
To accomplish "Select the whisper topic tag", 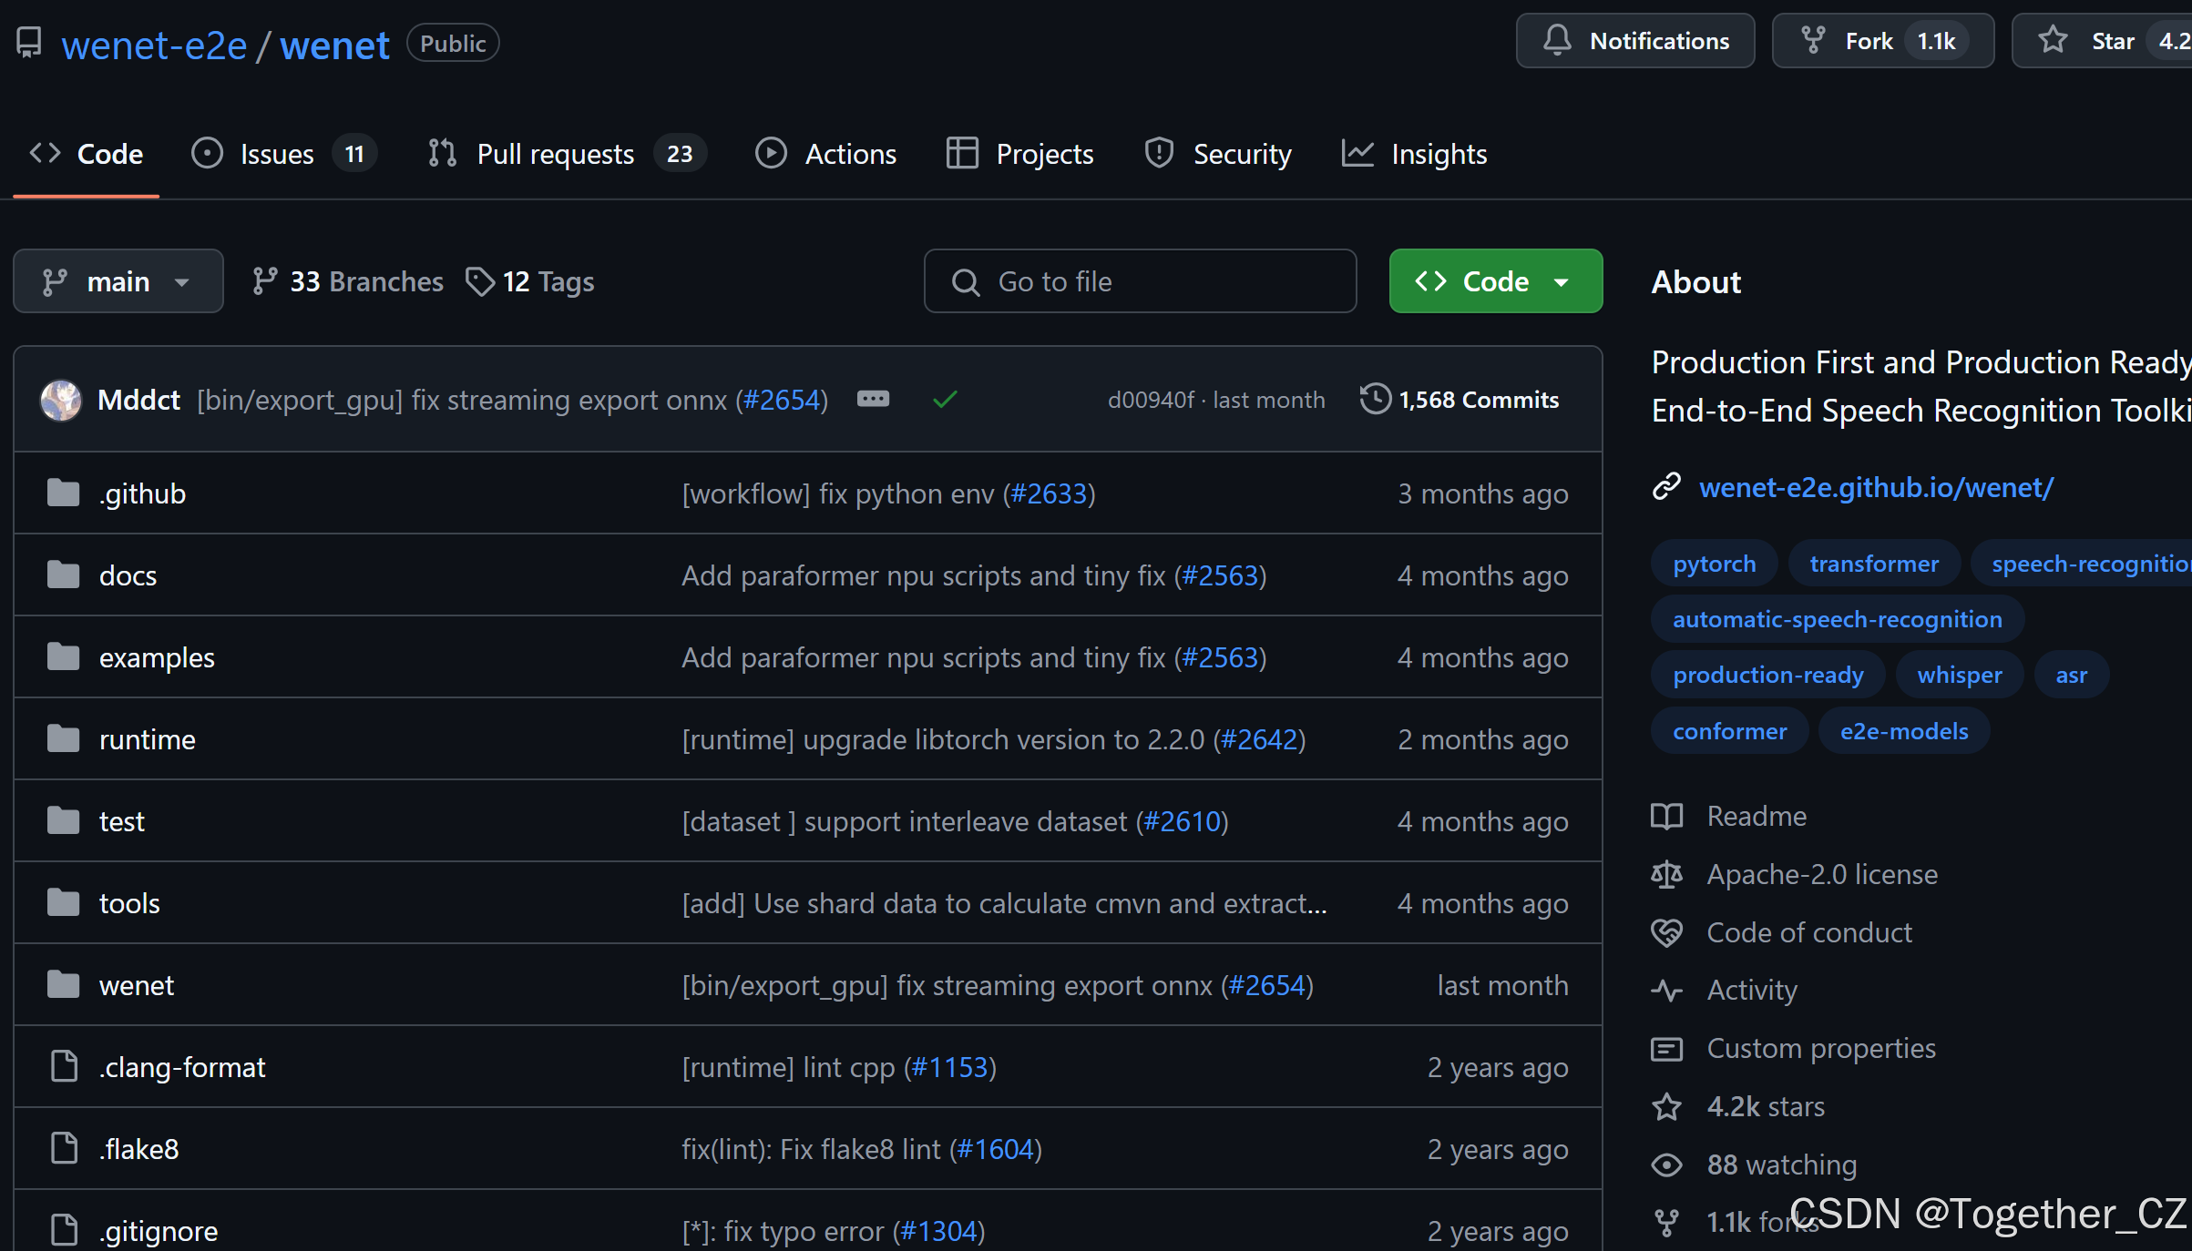I will coord(1959,675).
